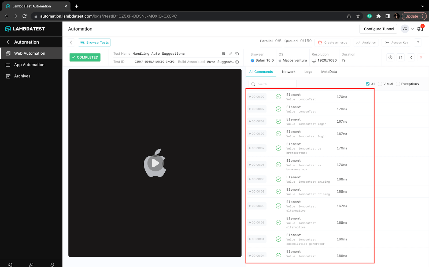The image size is (429, 267).
Task: Switch to the All Commands tab
Action: point(261,72)
